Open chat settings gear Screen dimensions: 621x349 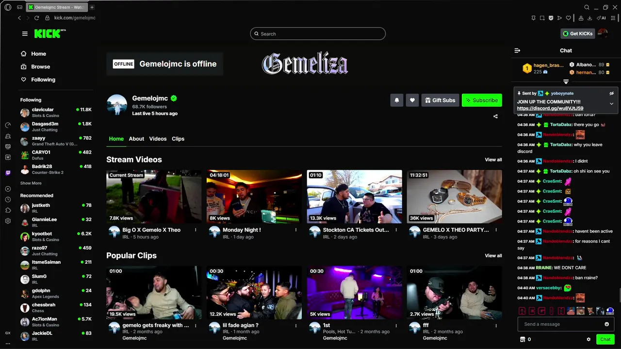(x=588, y=339)
